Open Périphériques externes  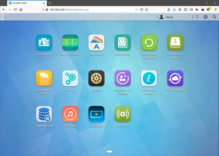(175, 43)
